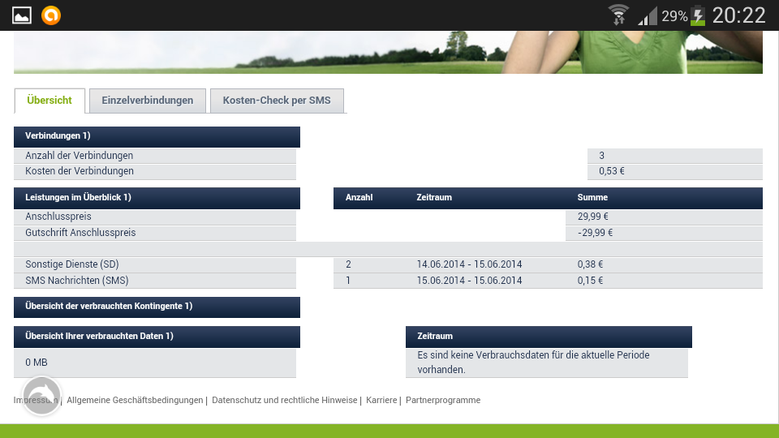Tap the floating dolphin browser button
The width and height of the screenshot is (779, 438).
[x=41, y=396]
